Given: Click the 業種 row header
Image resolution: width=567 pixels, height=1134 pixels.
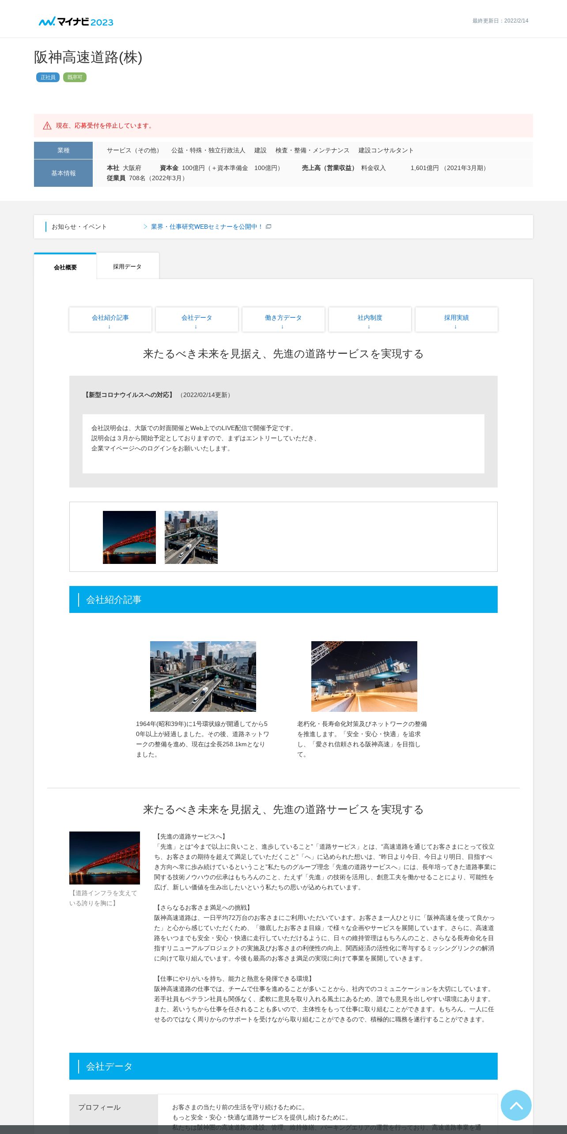Looking at the screenshot, I should [x=63, y=150].
